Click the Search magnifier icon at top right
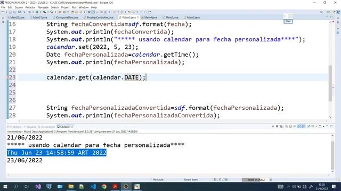The width and height of the screenshot is (341, 191). click(x=321, y=12)
